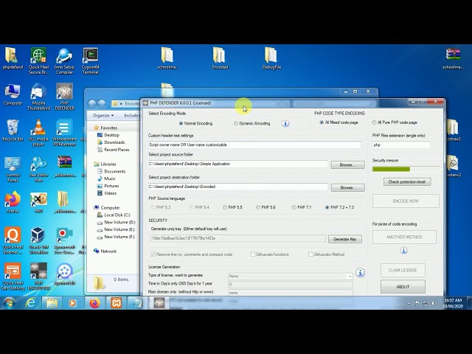Click info icon below ANOTHER METHOD
472x354 pixels.
[x=403, y=251]
